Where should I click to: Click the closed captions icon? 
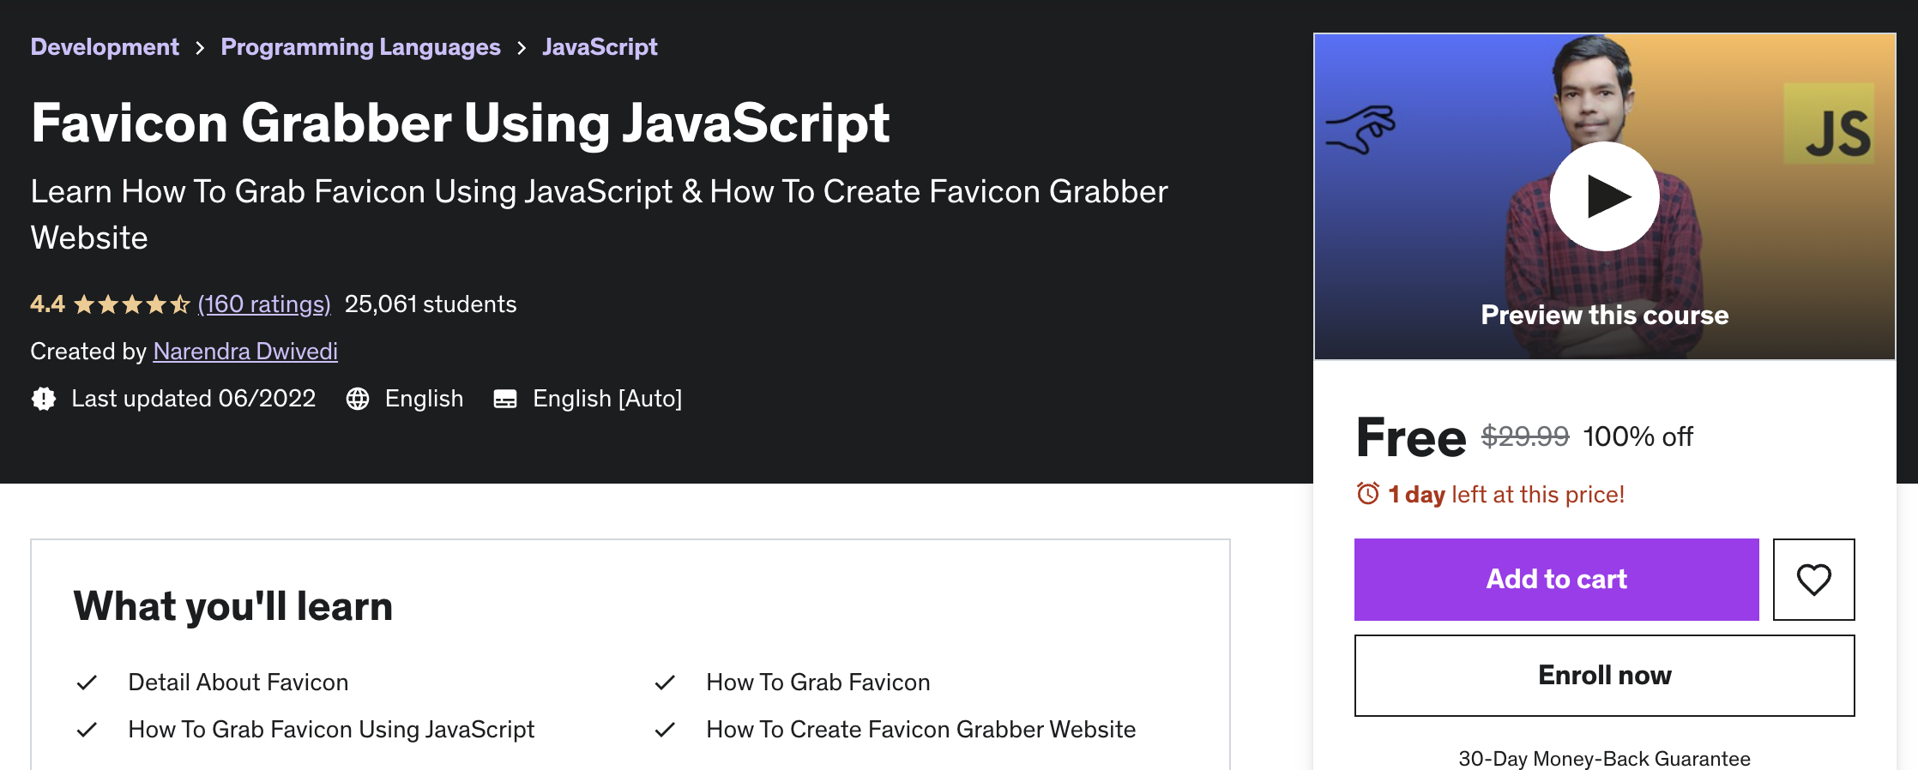click(505, 399)
